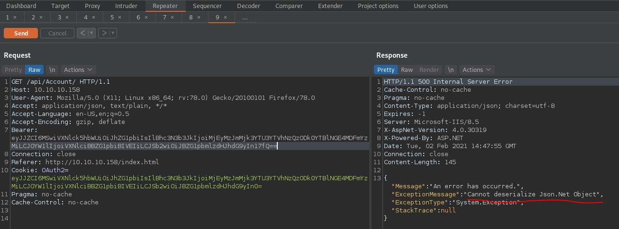The height and width of the screenshot is (229, 619).
Task: Switch Request view to Pretty
Action: (13, 70)
